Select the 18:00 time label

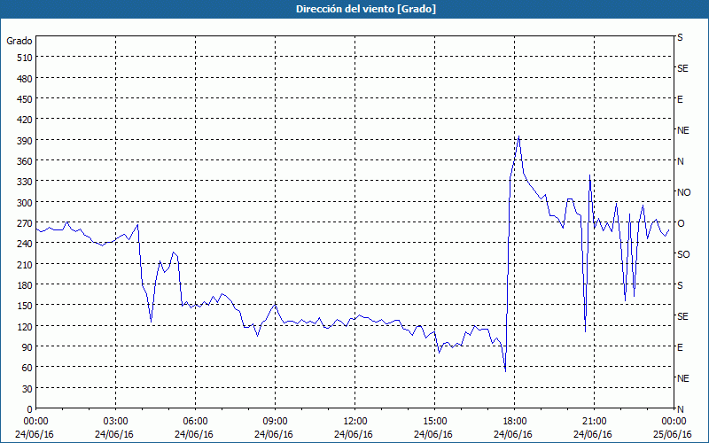[x=515, y=422]
